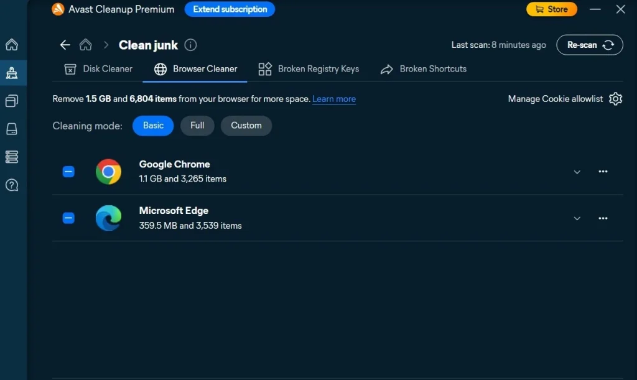Select Custom cleaning mode
The height and width of the screenshot is (380, 637).
tap(246, 126)
